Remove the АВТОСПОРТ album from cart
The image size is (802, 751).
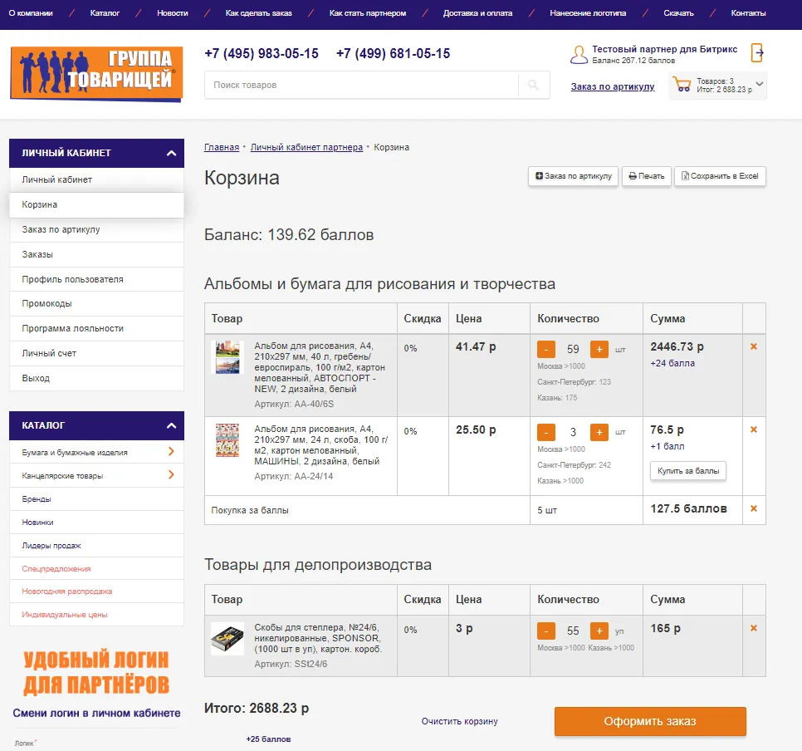click(754, 346)
